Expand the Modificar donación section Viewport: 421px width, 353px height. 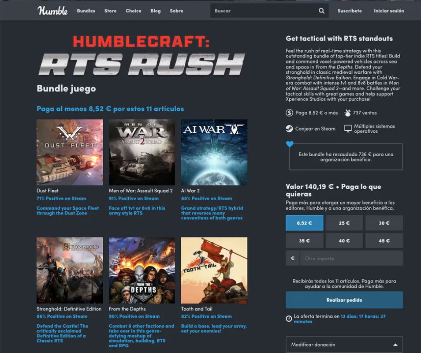[344, 345]
